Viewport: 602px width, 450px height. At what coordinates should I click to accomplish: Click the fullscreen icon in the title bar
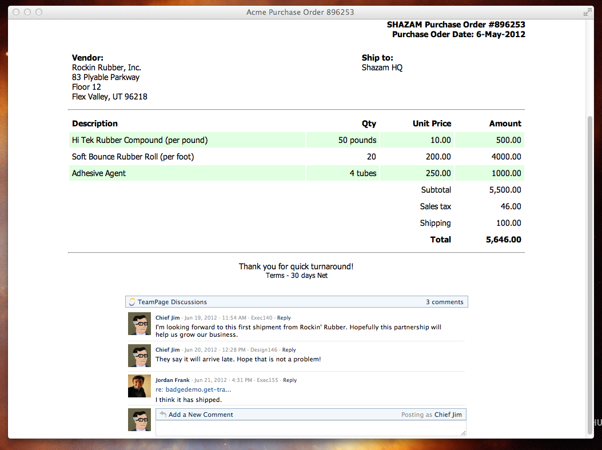pyautogui.click(x=587, y=12)
